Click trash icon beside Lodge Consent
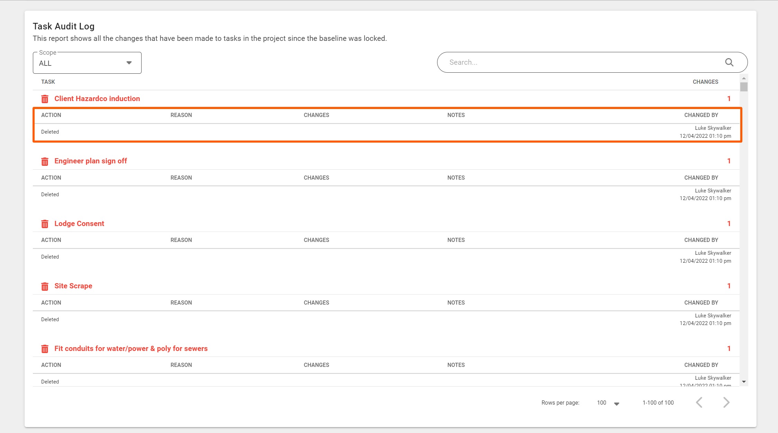This screenshot has height=433, width=778. pos(45,224)
